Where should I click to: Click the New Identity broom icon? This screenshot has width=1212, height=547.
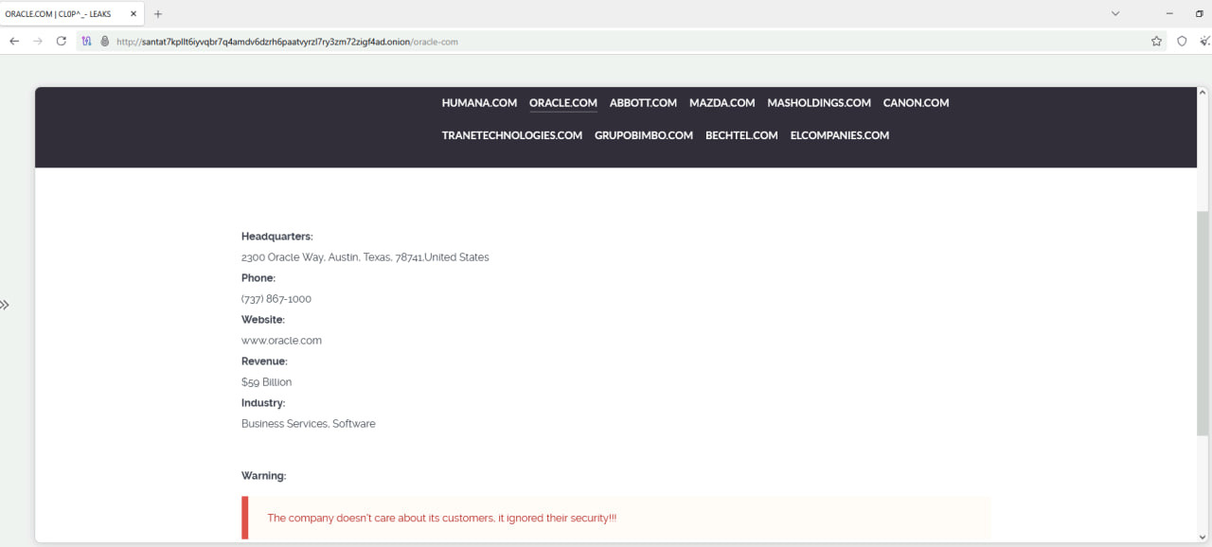click(1204, 42)
